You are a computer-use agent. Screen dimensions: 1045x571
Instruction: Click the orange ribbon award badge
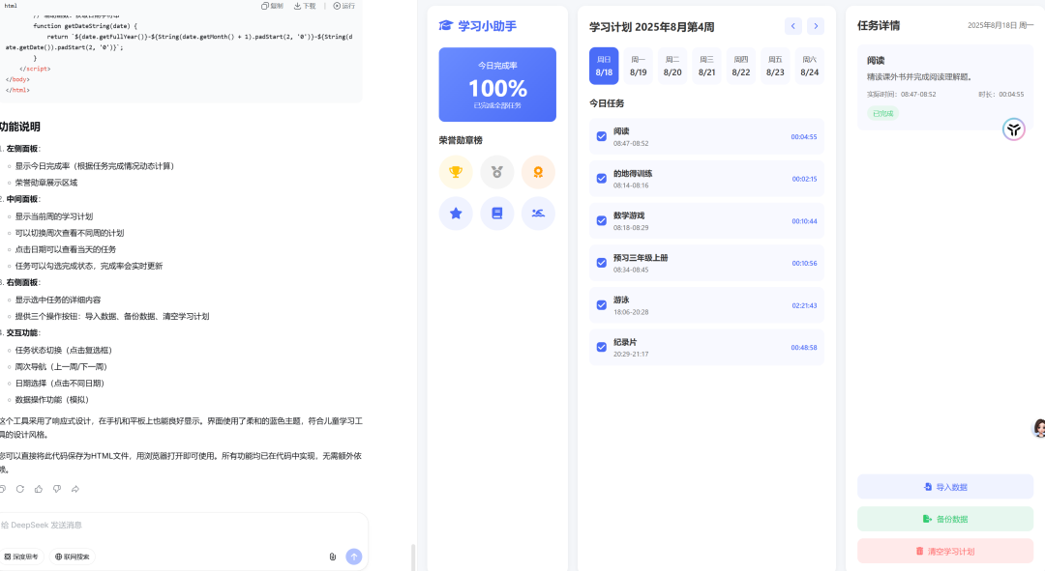538,172
